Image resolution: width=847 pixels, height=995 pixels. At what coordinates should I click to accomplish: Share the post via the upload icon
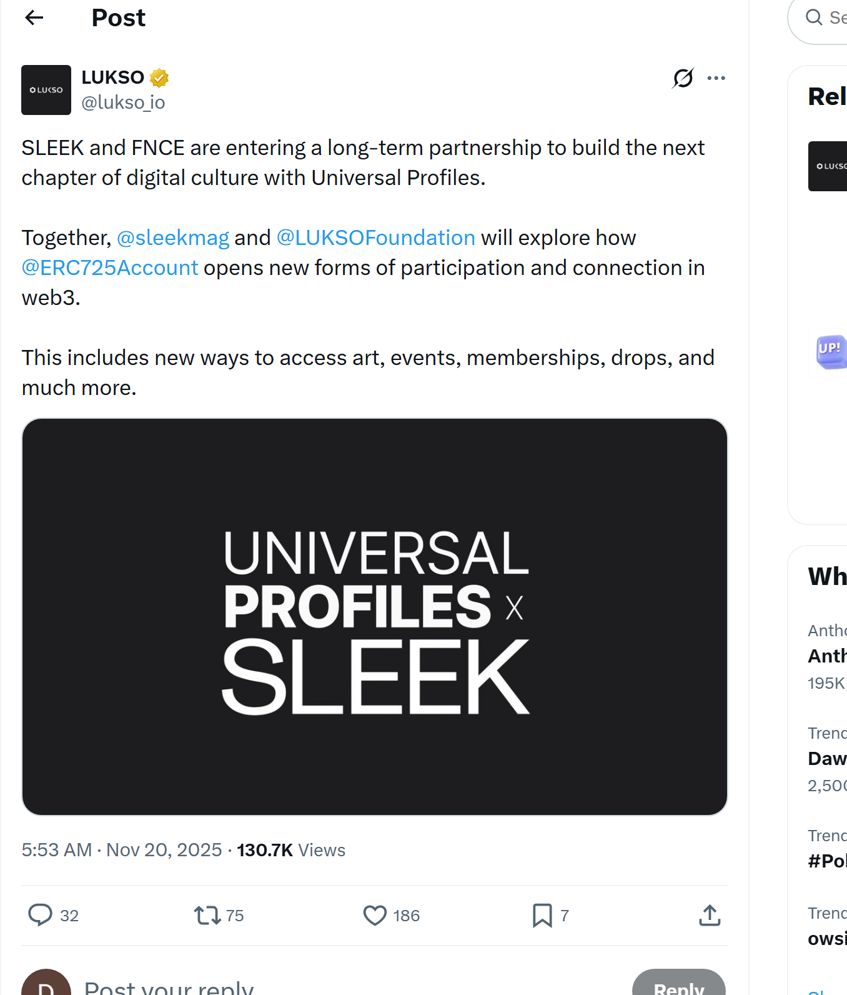coord(709,915)
